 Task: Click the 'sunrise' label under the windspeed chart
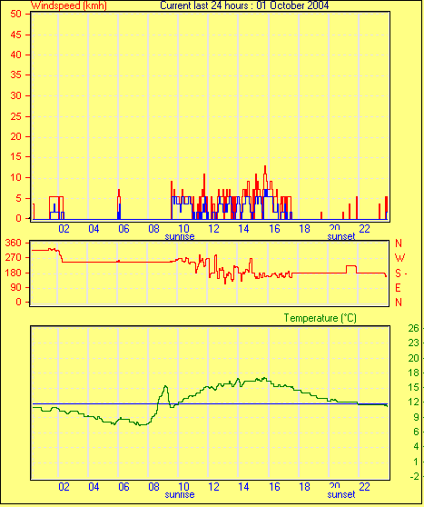click(x=180, y=236)
